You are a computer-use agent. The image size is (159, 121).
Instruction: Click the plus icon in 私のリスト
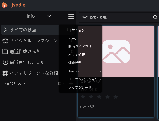pos(71,83)
